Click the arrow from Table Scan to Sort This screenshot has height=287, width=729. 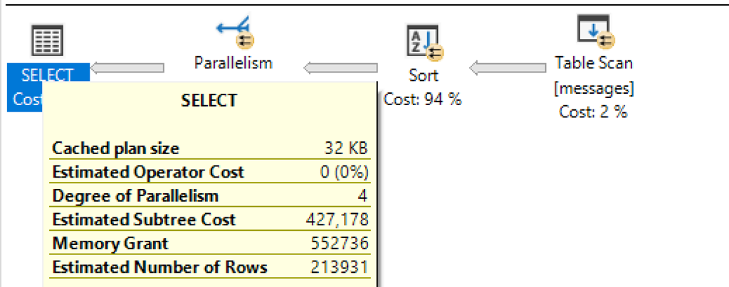click(508, 68)
